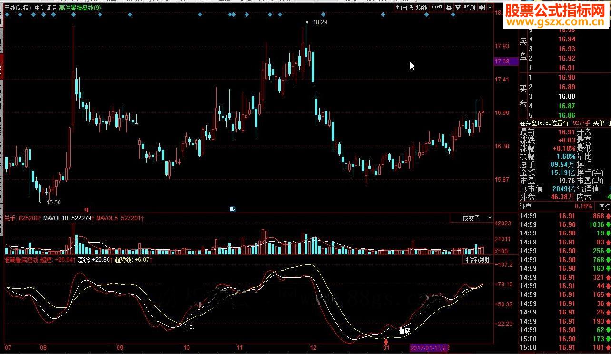
Task: Click the 准确看底短线 indicator name
Action: tap(21, 260)
